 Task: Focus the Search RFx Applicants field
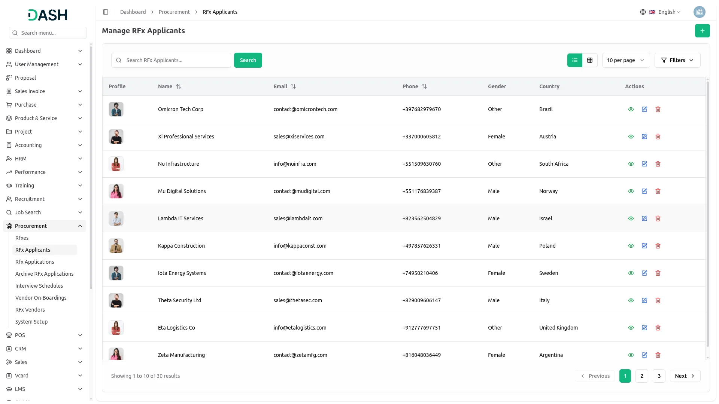click(x=171, y=60)
